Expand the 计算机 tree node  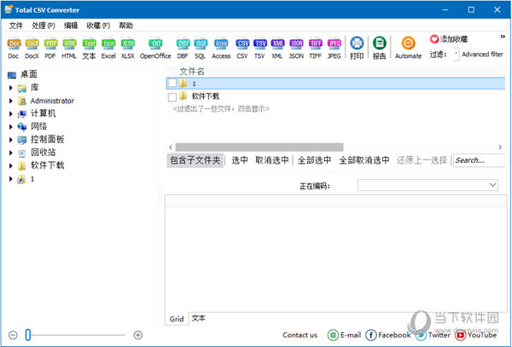coord(11,113)
